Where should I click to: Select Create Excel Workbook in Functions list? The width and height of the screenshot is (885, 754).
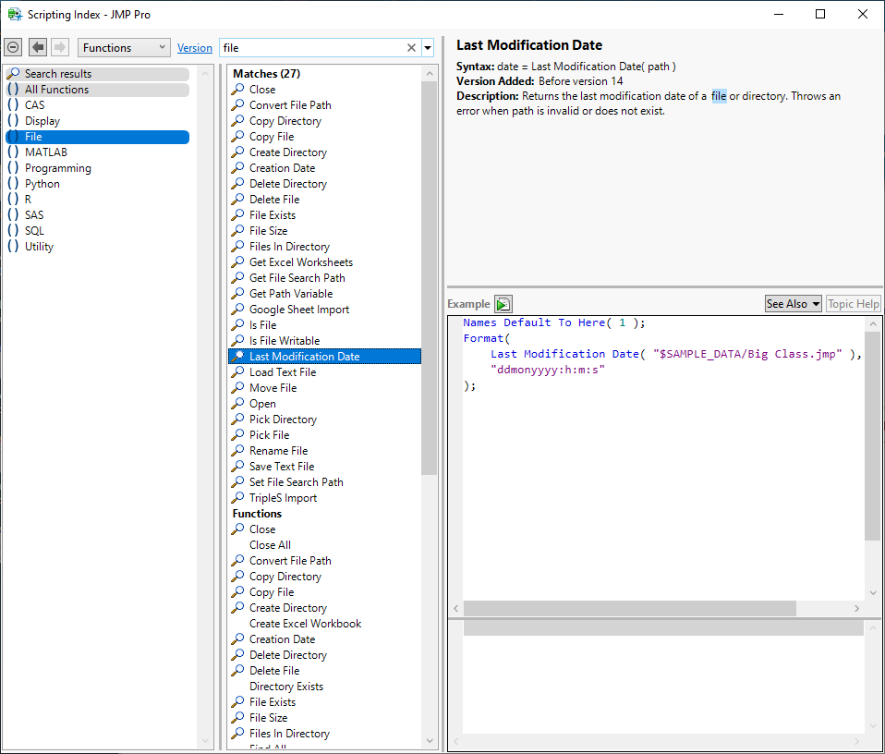[305, 624]
